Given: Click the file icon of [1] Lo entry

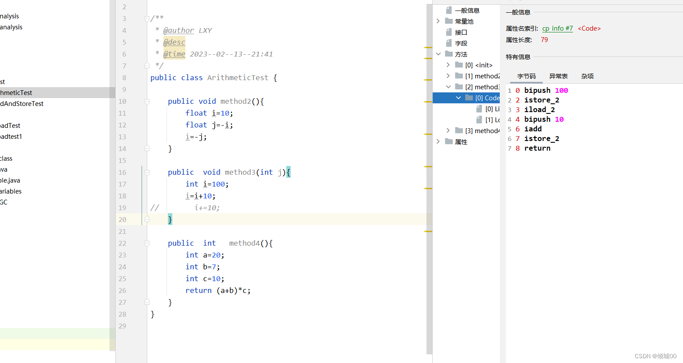Looking at the screenshot, I should tap(479, 120).
